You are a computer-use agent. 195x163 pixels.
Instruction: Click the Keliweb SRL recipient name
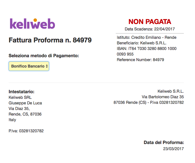tap(20, 97)
